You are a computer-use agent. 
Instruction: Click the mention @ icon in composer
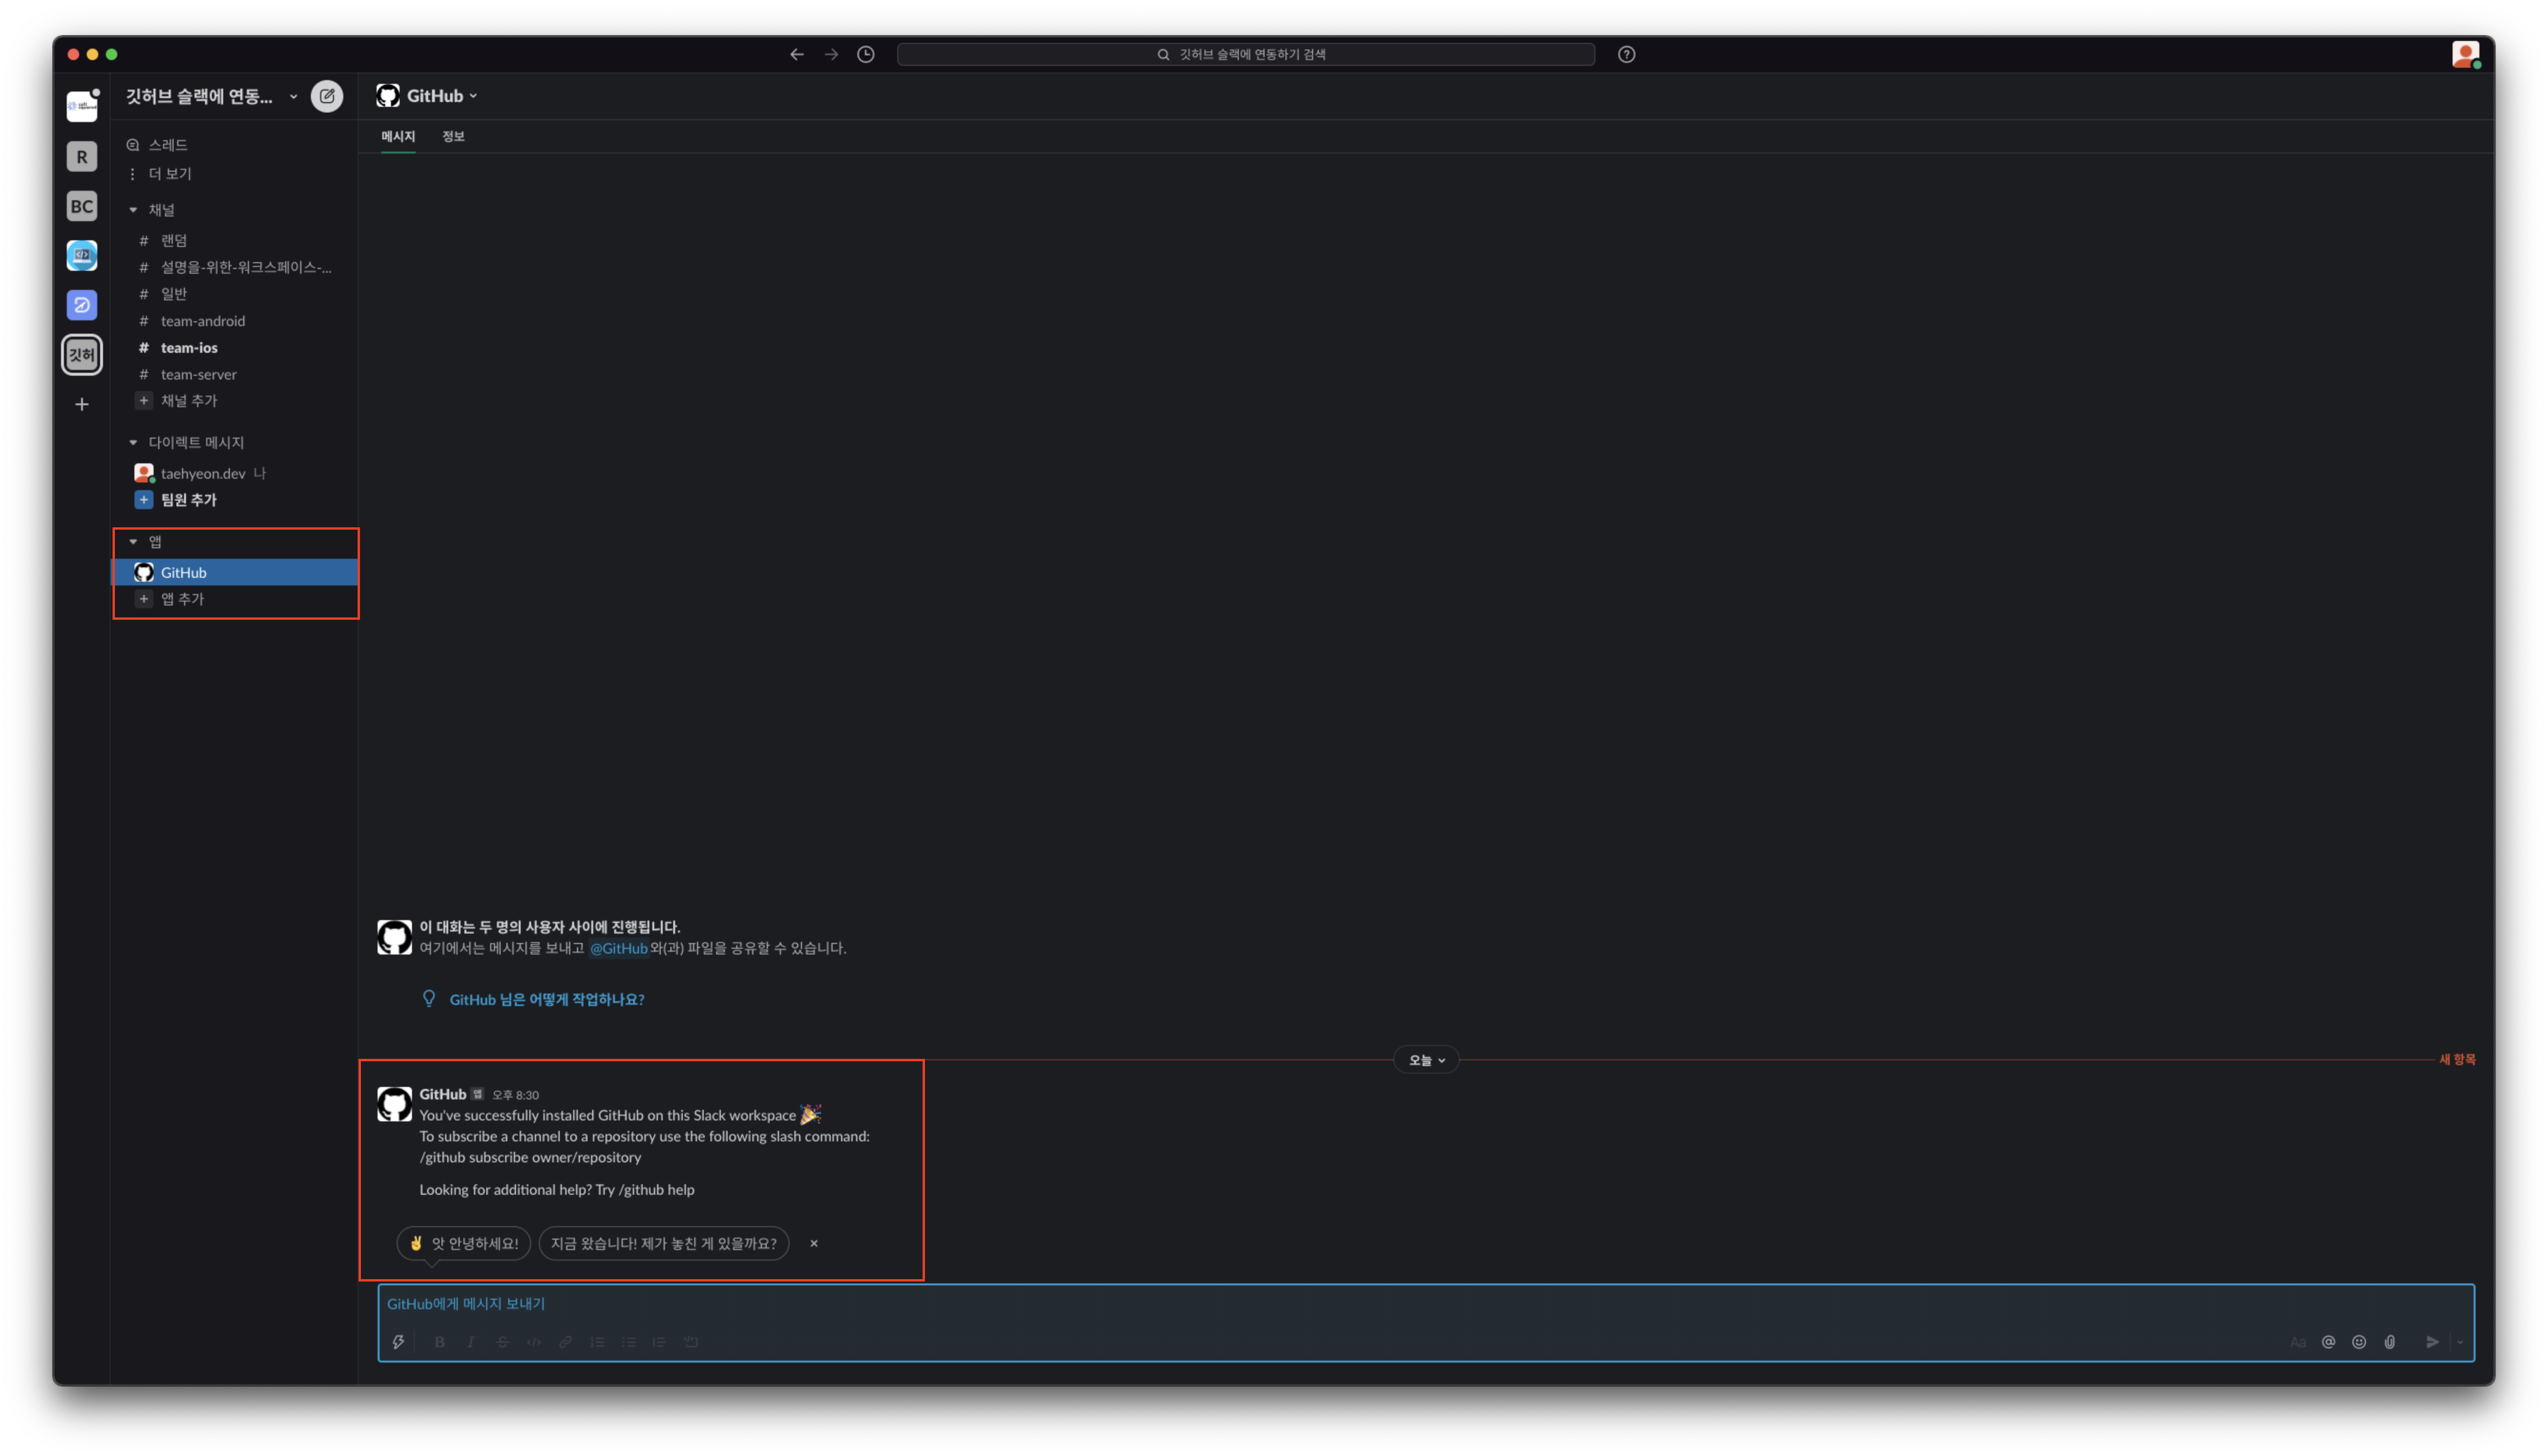[x=2328, y=1342]
